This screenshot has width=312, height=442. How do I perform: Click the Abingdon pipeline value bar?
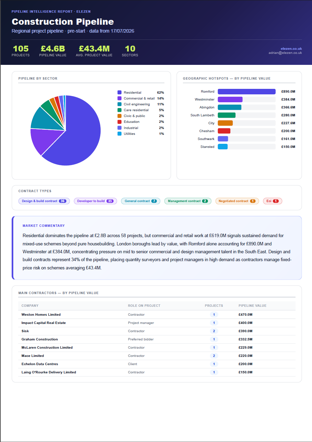coord(229,107)
